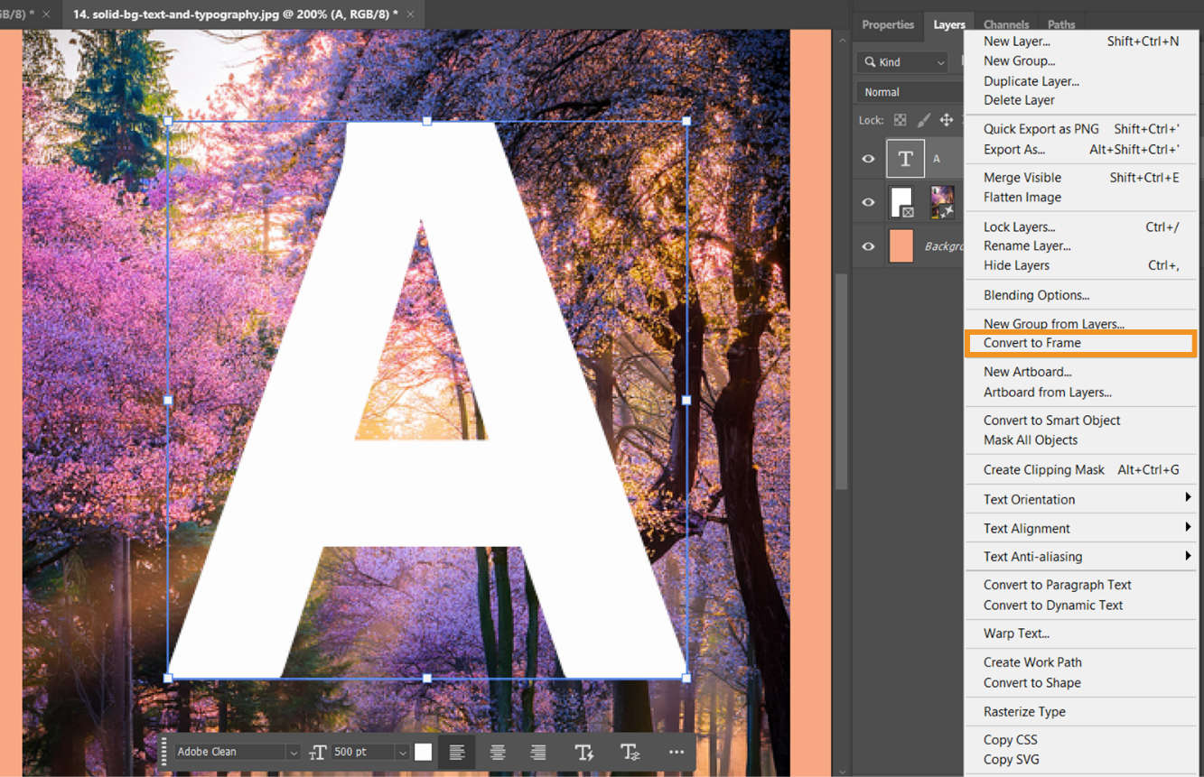Click the Type layer thumbnail for layer A
This screenshot has width=1204, height=777.
[905, 158]
